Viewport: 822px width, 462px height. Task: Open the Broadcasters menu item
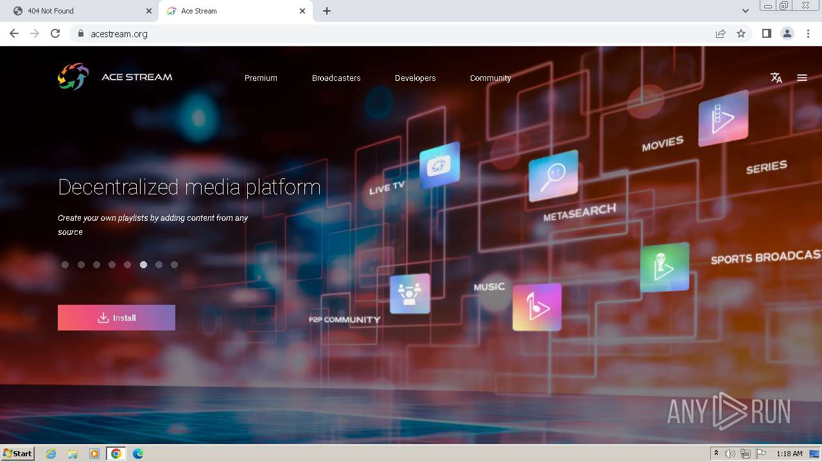tap(337, 78)
